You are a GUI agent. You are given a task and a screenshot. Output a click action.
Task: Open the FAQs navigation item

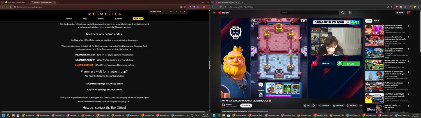[85, 19]
